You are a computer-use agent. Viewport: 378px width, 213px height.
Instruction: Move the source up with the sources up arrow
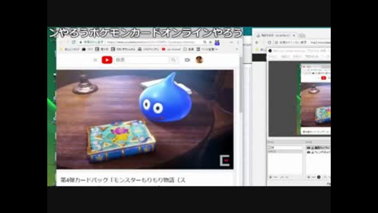[325, 177]
